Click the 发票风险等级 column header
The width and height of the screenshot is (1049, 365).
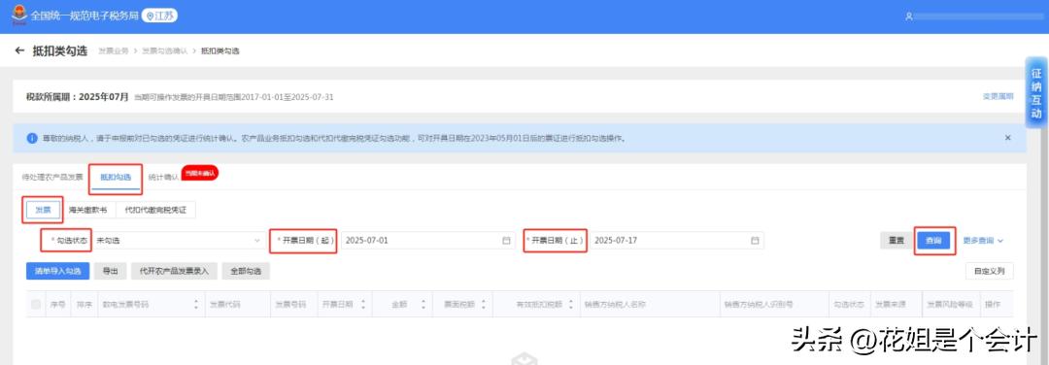[x=949, y=304]
